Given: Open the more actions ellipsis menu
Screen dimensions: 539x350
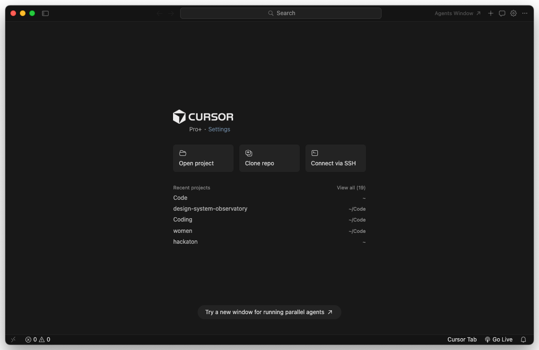Looking at the screenshot, I should 524,13.
